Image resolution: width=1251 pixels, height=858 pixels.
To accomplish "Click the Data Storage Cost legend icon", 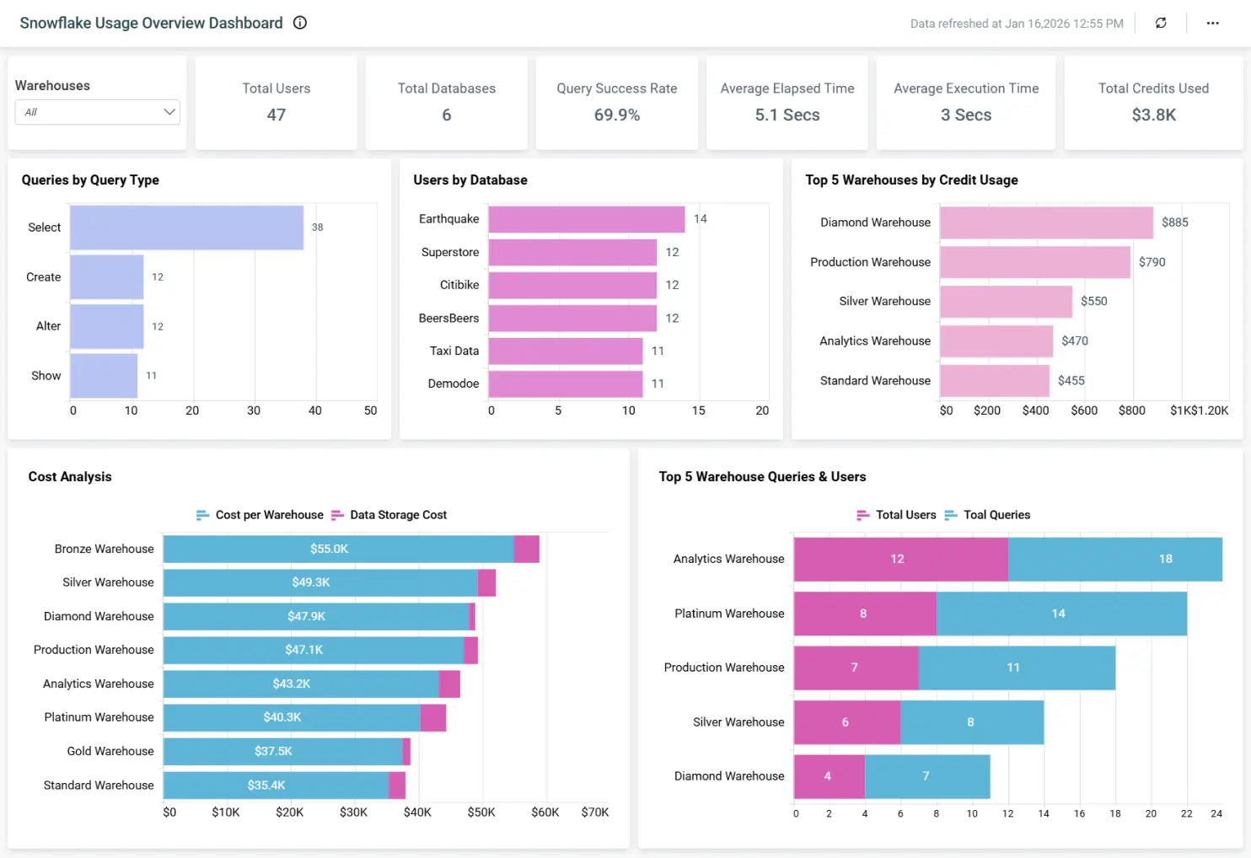I will (x=338, y=515).
